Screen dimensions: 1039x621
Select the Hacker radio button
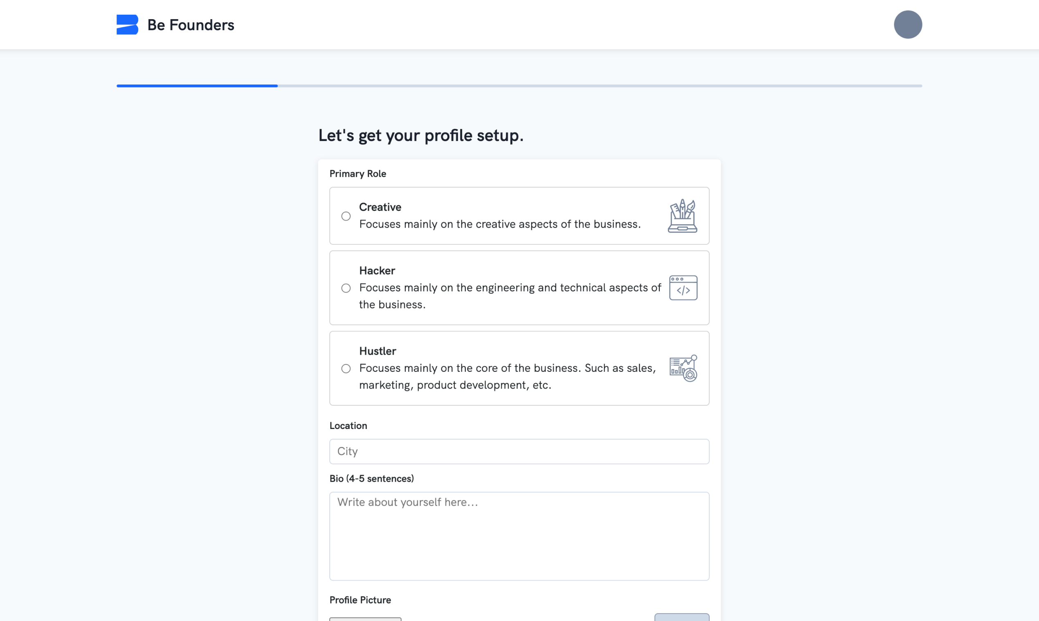click(x=346, y=288)
